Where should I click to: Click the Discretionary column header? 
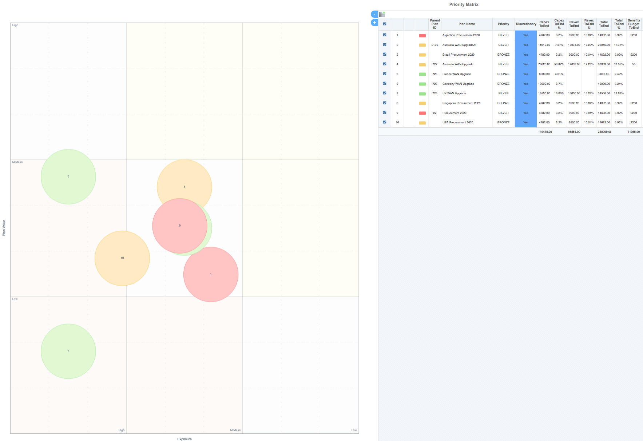pos(526,24)
